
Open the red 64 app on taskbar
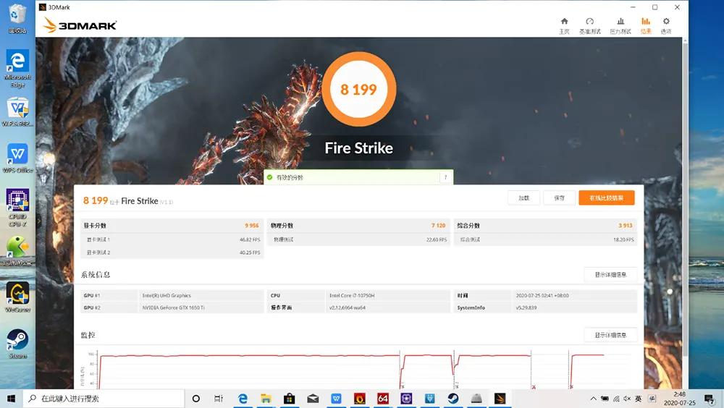[x=383, y=399]
